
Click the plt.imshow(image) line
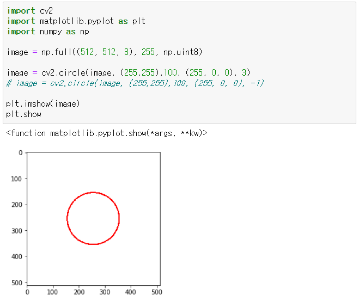43,104
